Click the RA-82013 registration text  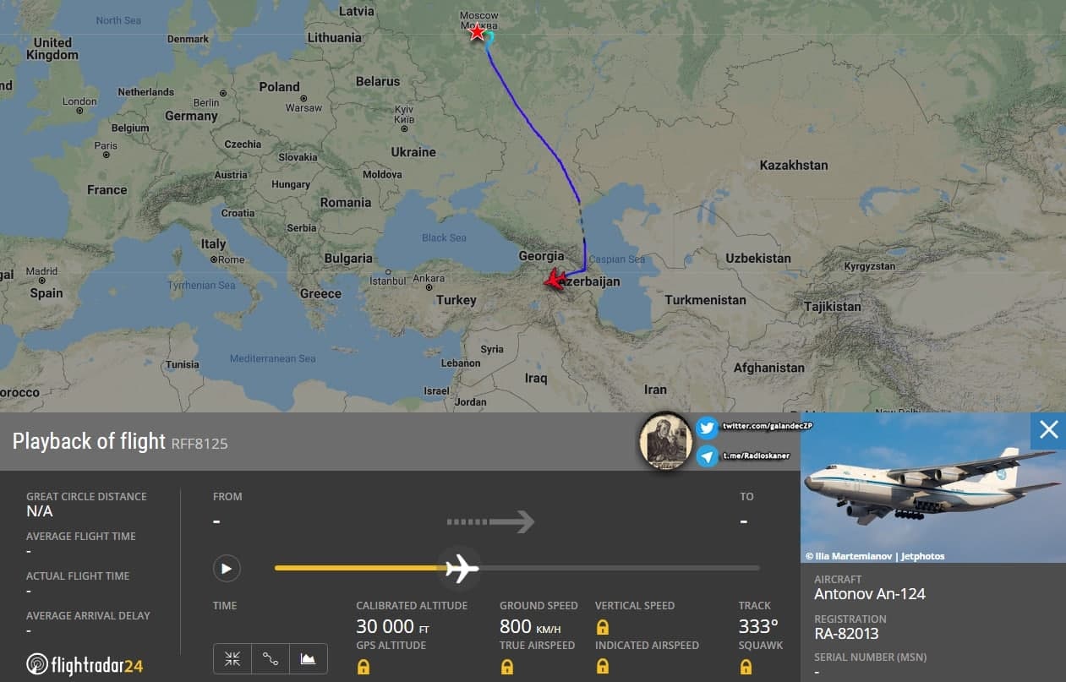[846, 633]
